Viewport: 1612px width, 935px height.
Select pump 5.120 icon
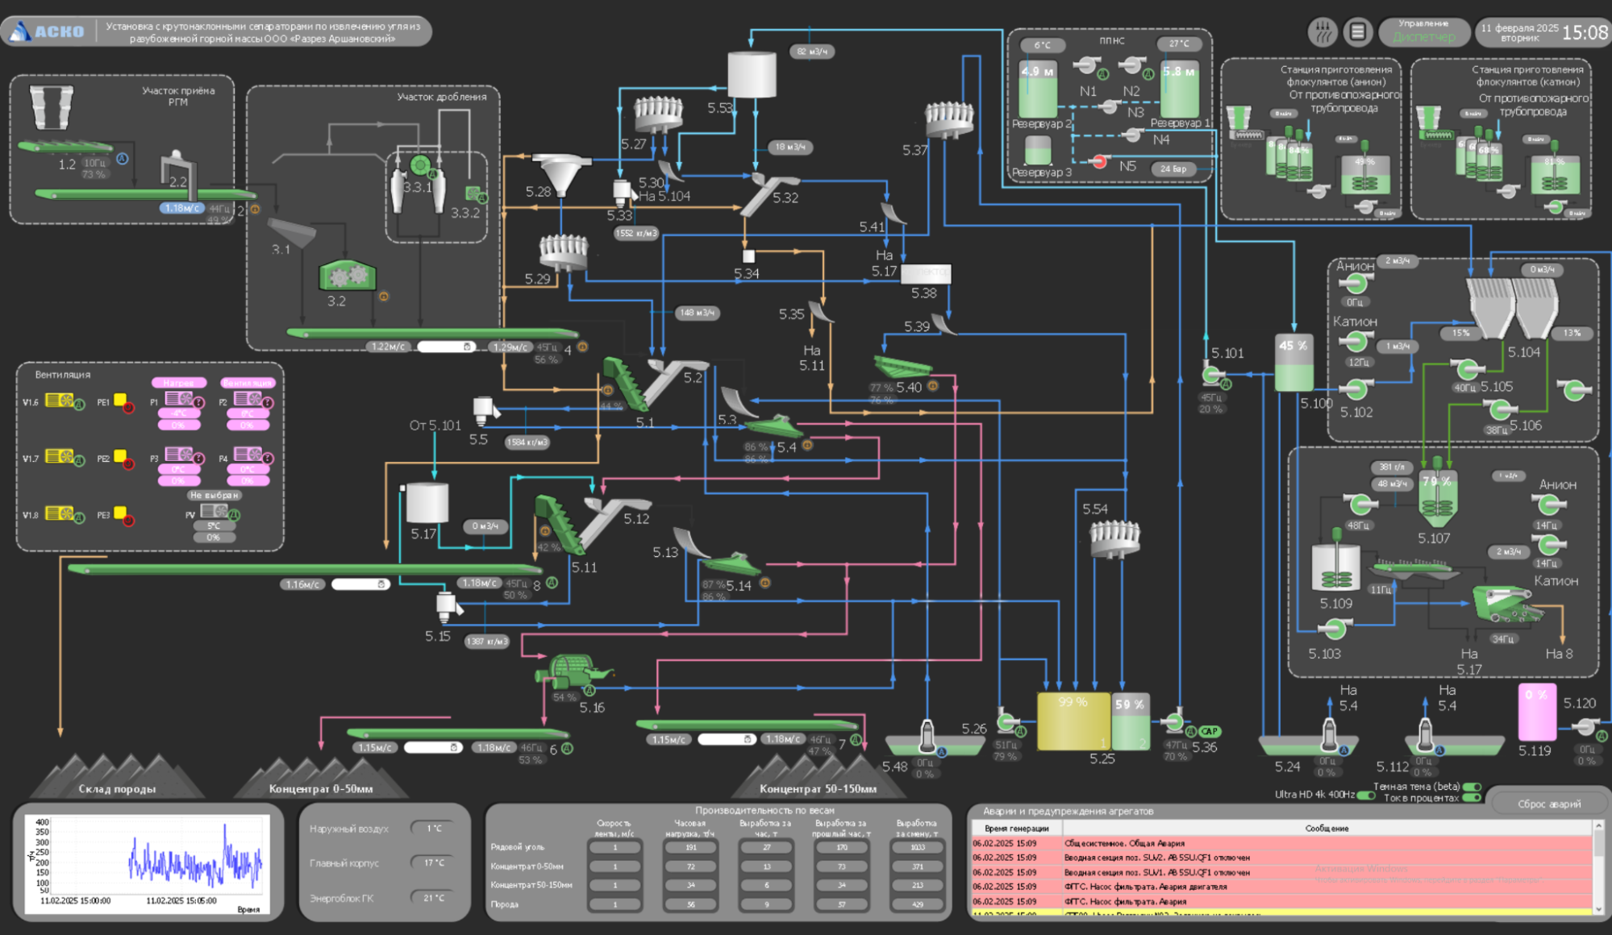(x=1586, y=727)
